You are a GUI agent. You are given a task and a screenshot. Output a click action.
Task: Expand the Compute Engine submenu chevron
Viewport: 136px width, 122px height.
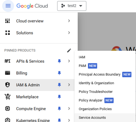click(x=69, y=109)
